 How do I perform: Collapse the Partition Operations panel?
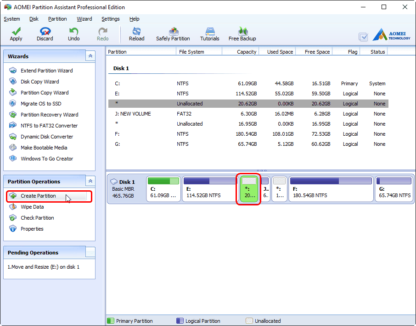click(90, 181)
